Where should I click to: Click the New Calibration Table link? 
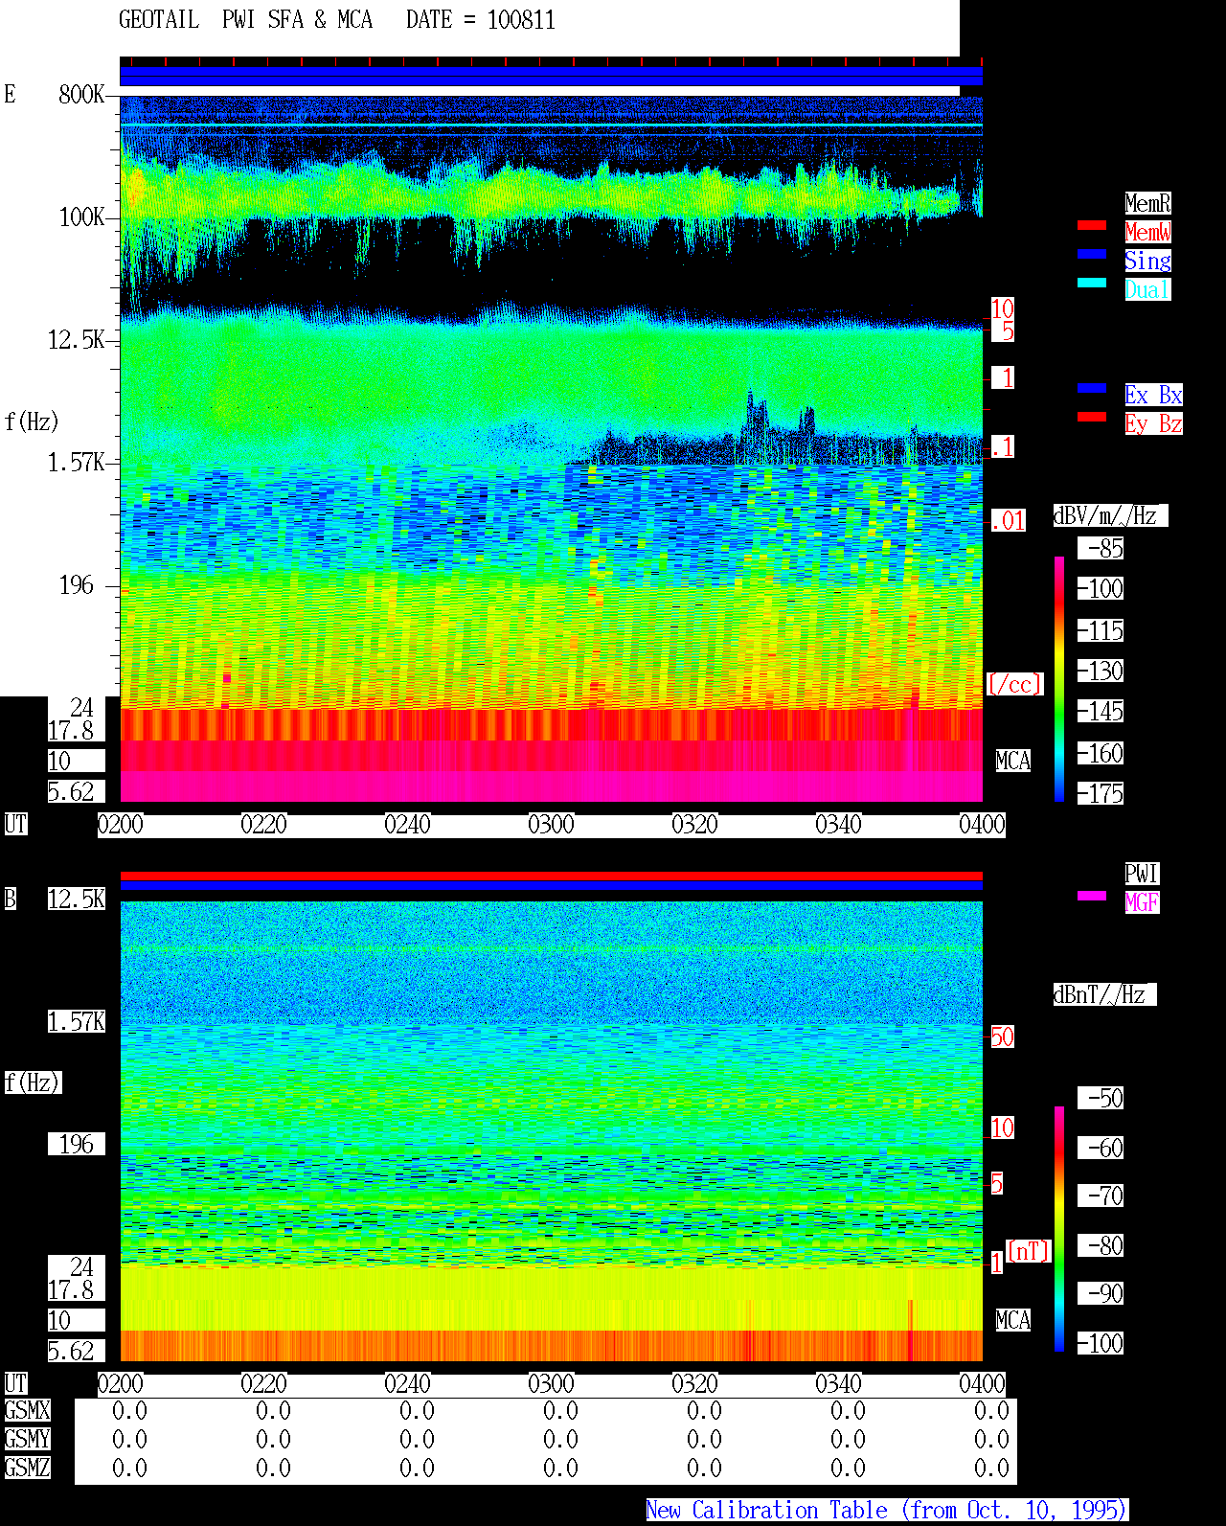(887, 1511)
